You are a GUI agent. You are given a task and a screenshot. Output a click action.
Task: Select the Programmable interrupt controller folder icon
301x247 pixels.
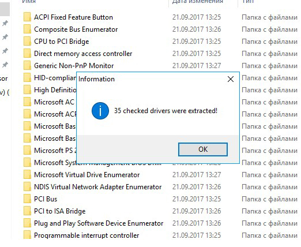pos(27,235)
